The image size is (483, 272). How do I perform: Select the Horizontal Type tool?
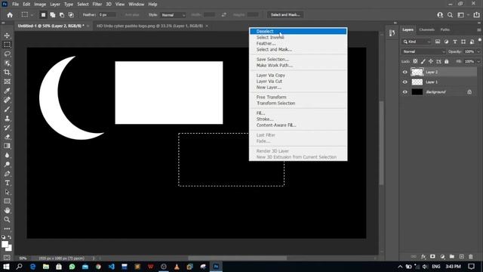point(7,183)
